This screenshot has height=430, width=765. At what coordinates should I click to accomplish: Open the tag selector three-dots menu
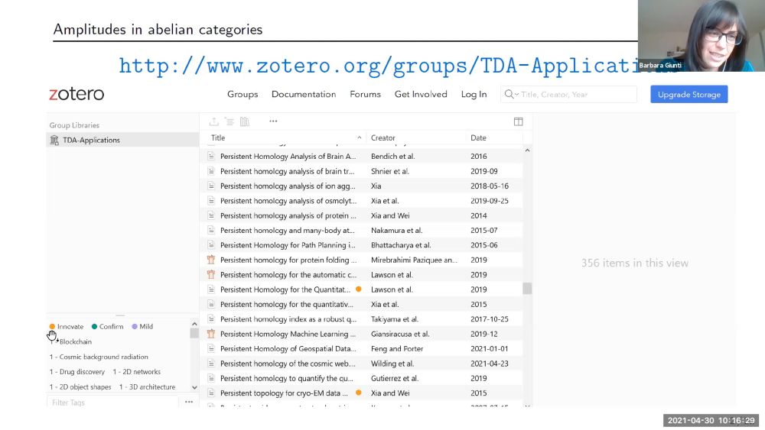click(x=189, y=402)
